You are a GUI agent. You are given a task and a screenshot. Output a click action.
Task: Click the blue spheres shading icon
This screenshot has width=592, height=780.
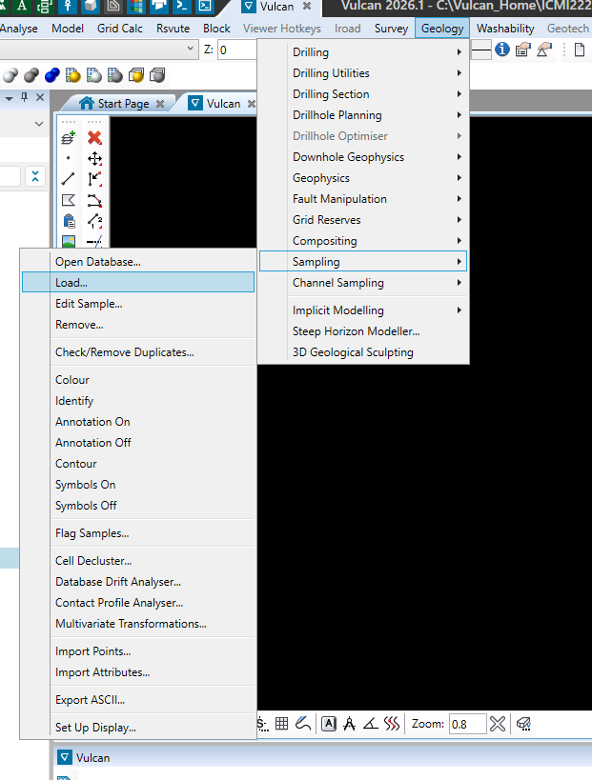[52, 75]
